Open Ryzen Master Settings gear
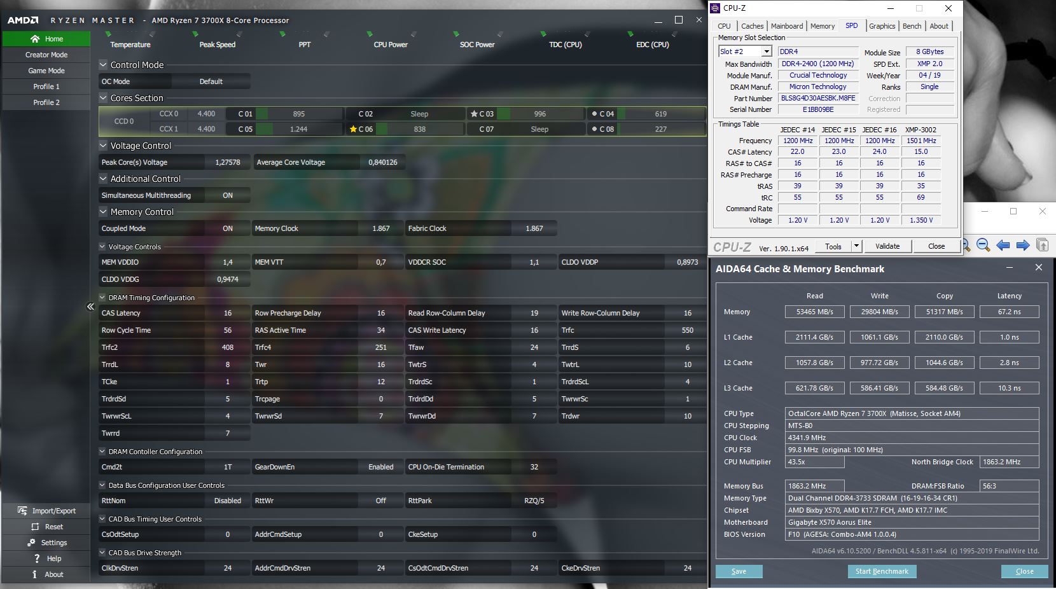This screenshot has height=589, width=1056. coord(31,543)
